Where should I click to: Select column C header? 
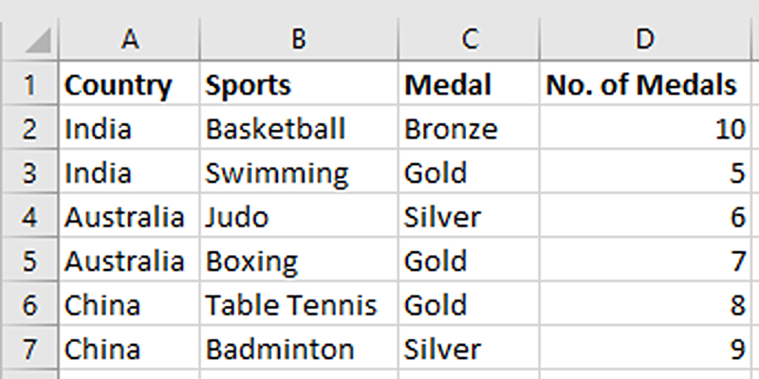(x=469, y=39)
